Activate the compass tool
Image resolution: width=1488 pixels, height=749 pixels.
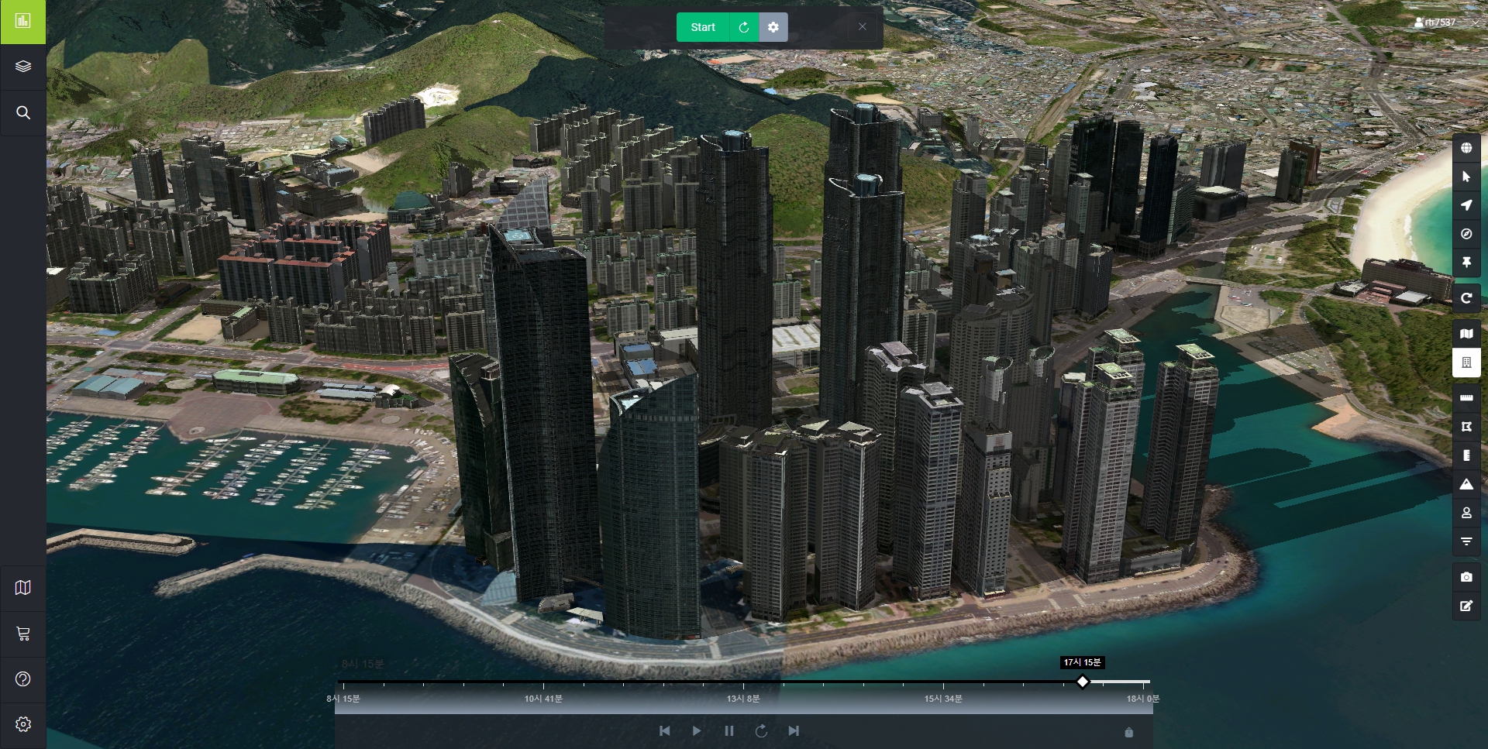[x=1466, y=234]
